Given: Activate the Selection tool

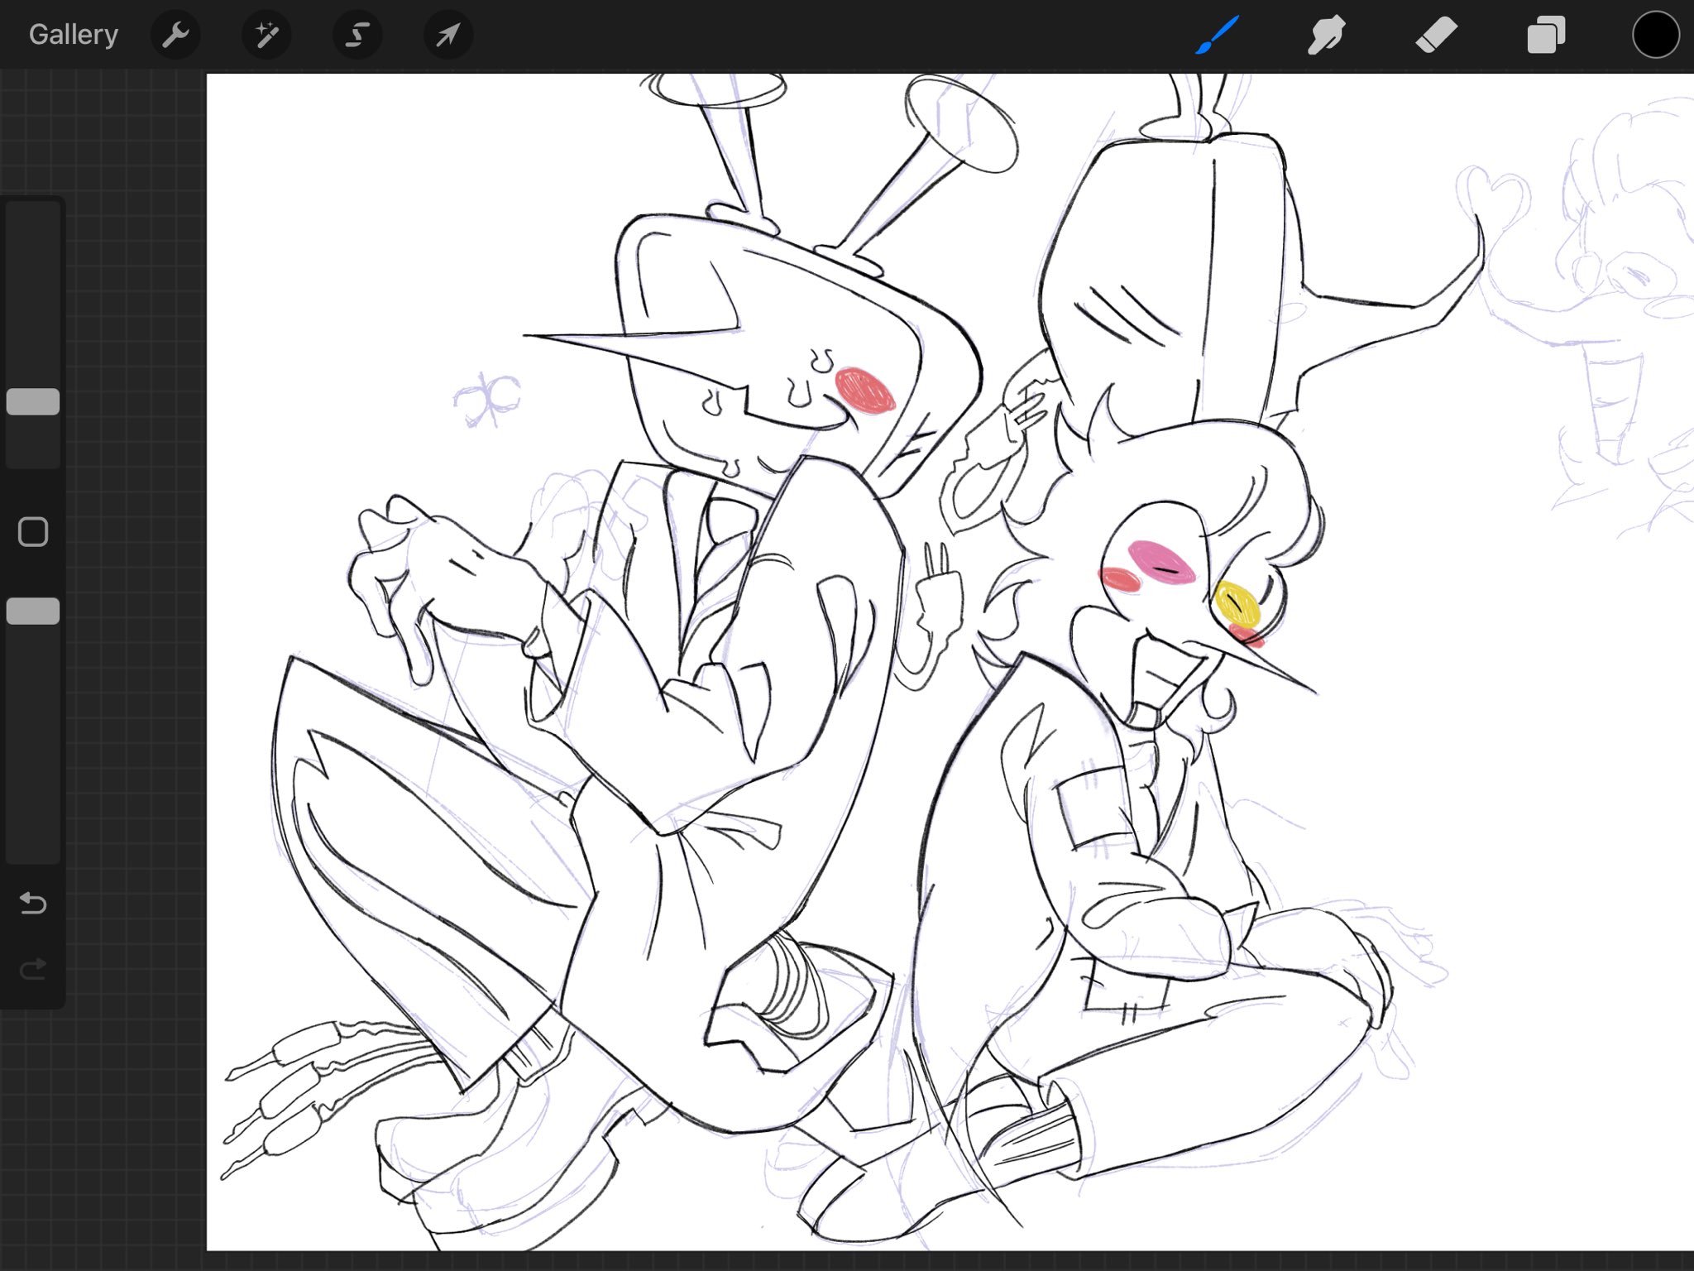Looking at the screenshot, I should tap(357, 35).
